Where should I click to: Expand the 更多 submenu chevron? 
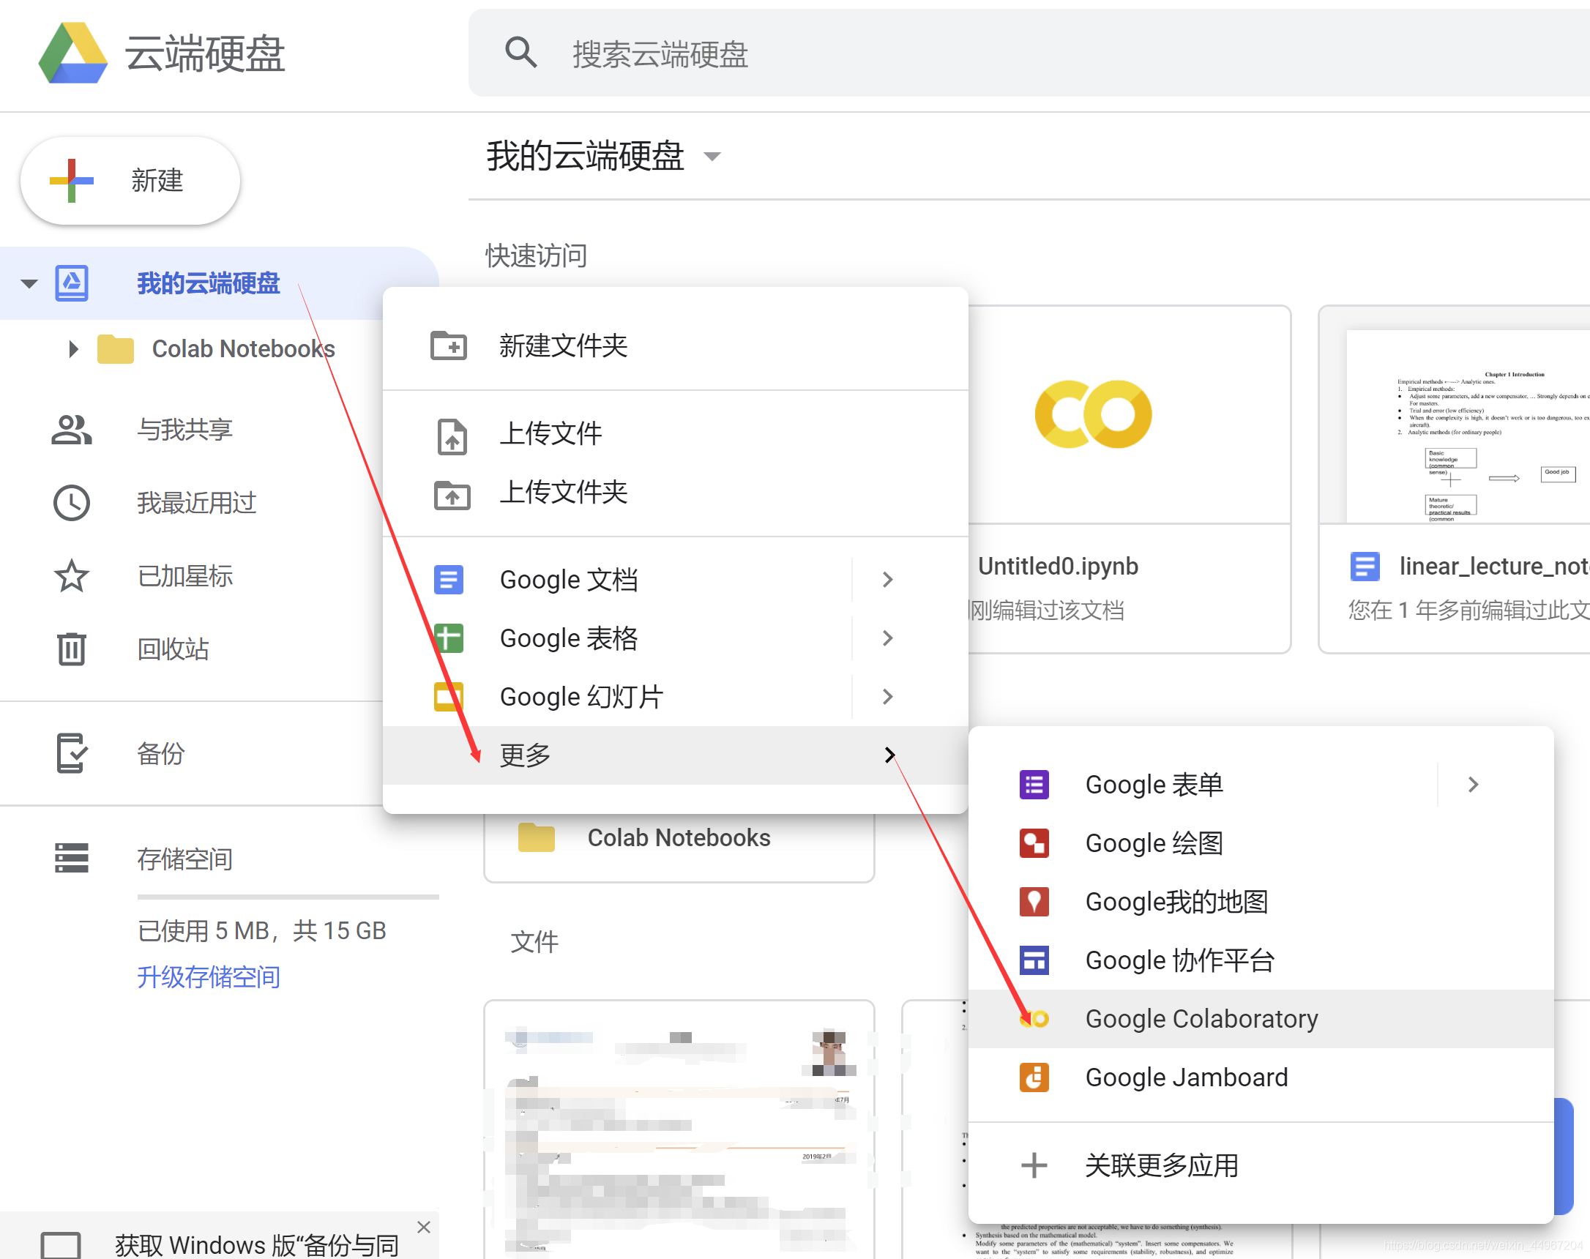pyautogui.click(x=889, y=755)
